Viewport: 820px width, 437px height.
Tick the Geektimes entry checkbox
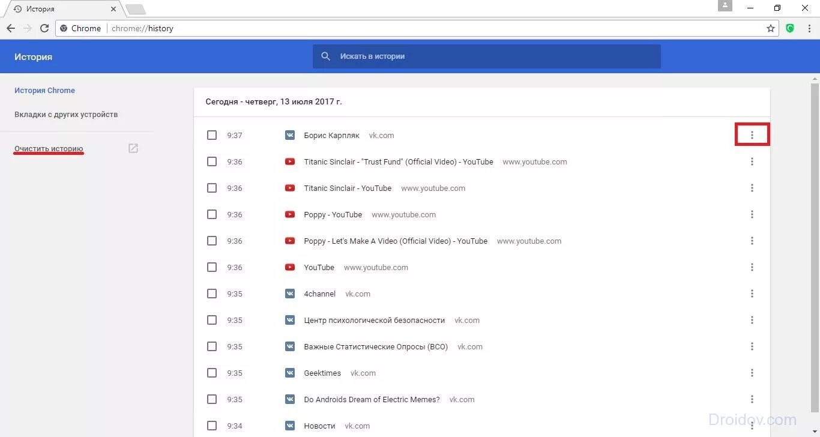[x=212, y=373]
